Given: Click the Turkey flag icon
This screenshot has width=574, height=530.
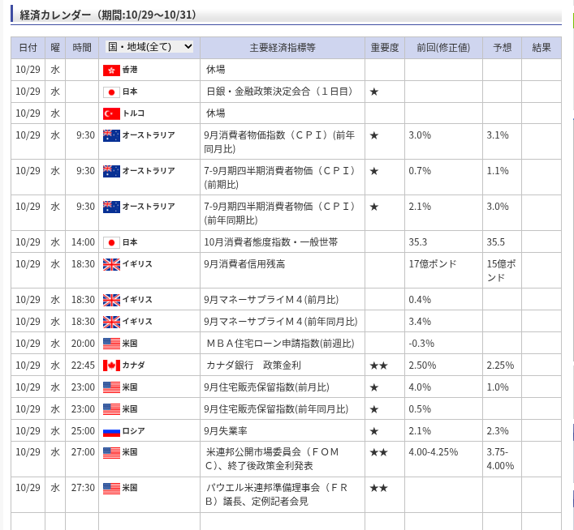Looking at the screenshot, I should [111, 113].
